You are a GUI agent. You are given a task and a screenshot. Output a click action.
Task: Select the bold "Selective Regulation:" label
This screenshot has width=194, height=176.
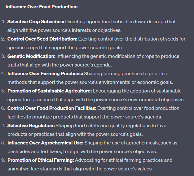pos(31,126)
